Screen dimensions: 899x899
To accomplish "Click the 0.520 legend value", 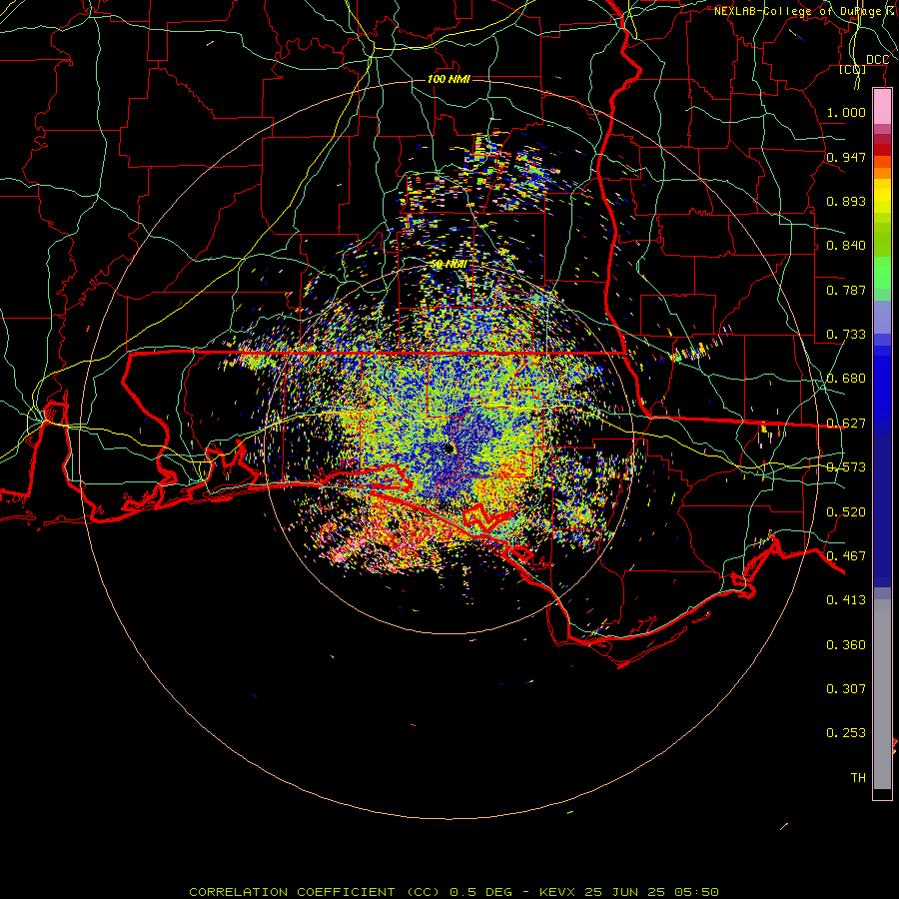I will coord(846,512).
